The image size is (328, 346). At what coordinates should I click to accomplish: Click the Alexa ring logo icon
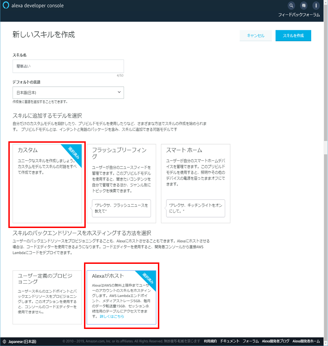point(6,5)
